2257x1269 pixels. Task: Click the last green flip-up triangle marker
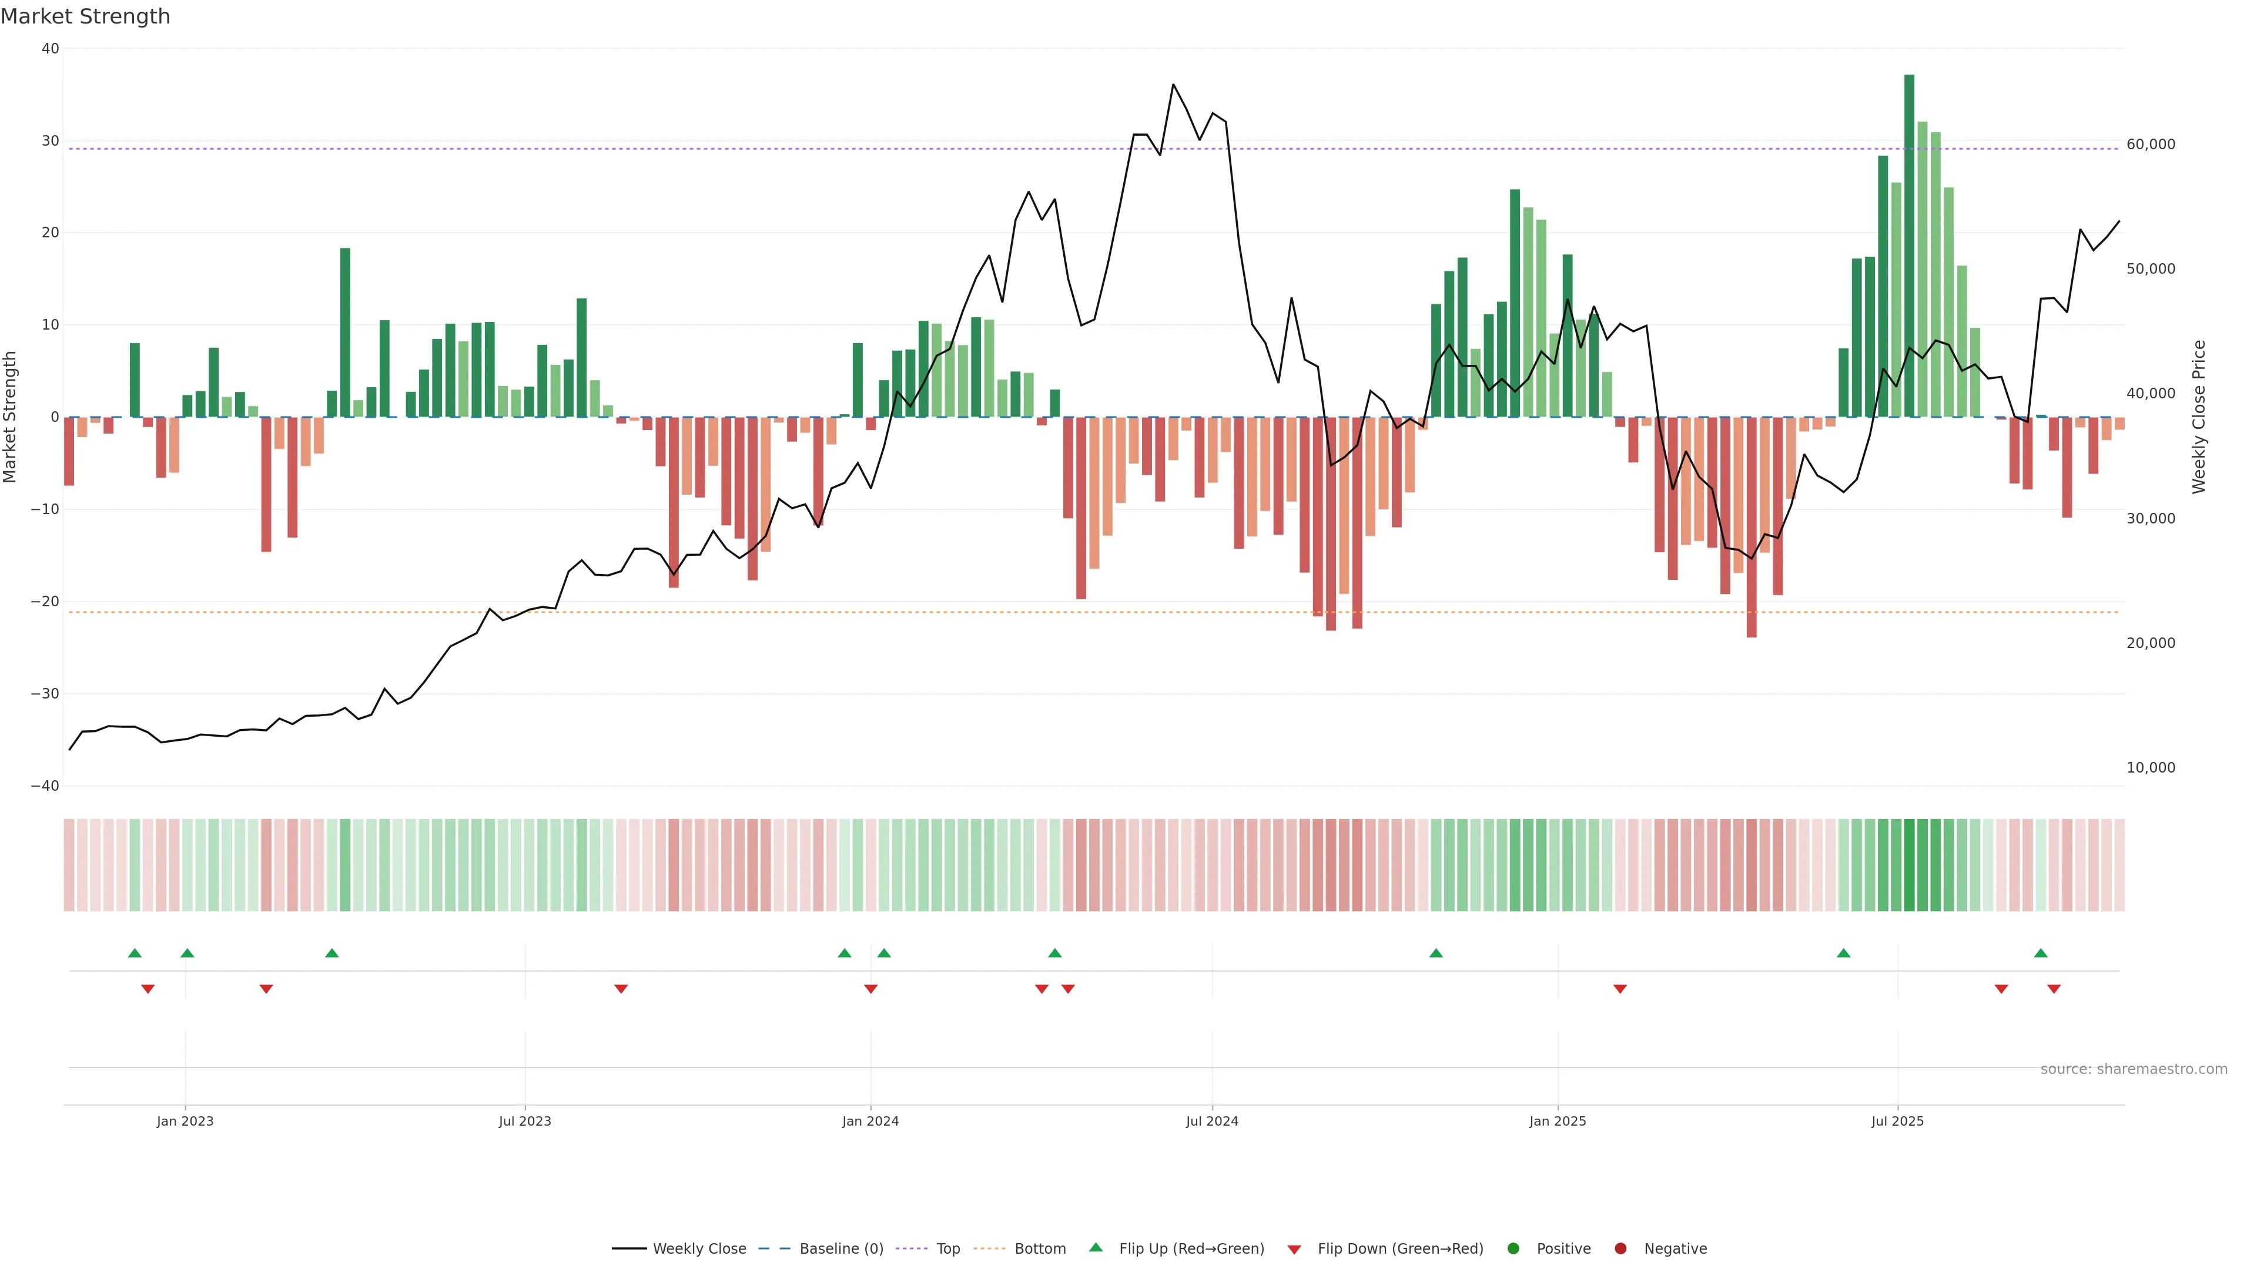tap(2041, 953)
